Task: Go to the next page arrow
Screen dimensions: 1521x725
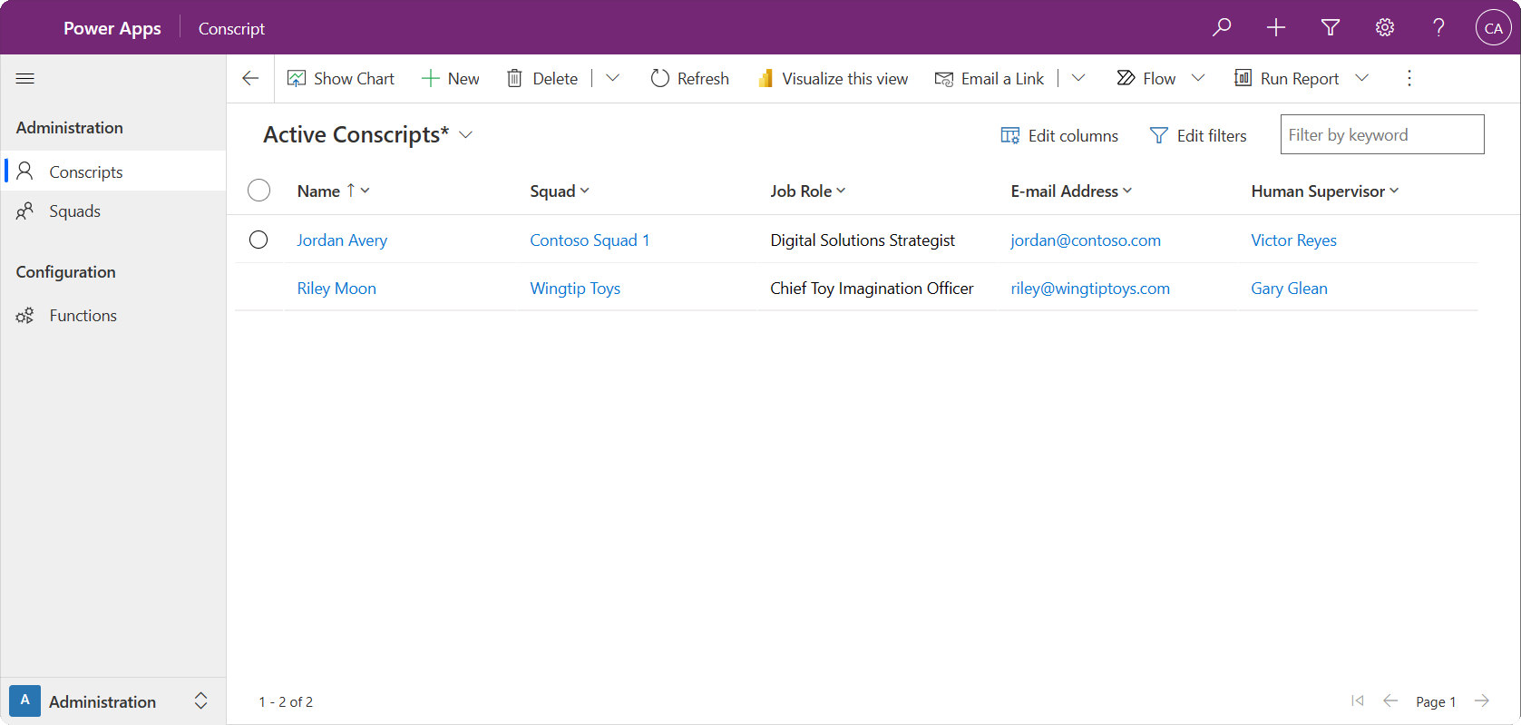Action: (x=1482, y=701)
